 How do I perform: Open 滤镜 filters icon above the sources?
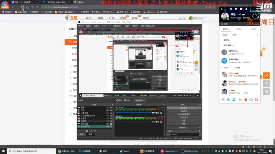click(x=125, y=100)
